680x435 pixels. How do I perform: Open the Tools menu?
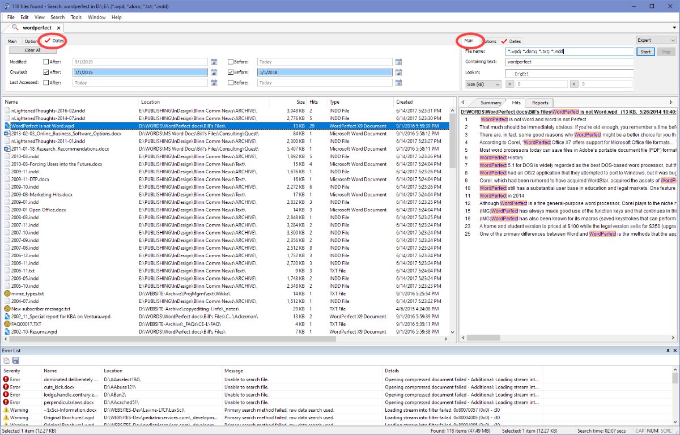(76, 18)
